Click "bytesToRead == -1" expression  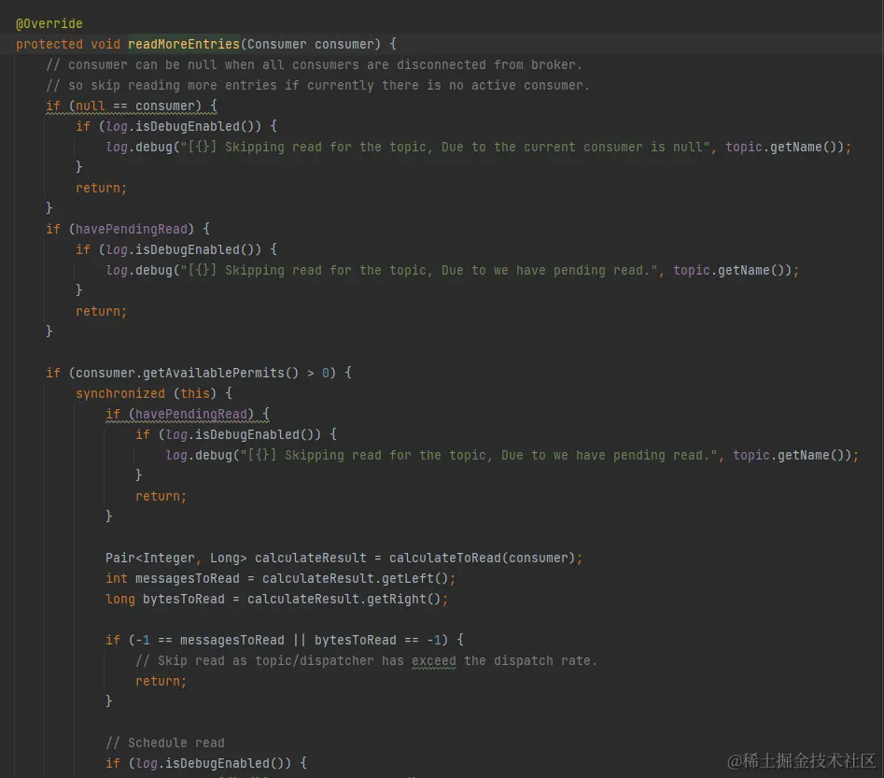(x=377, y=641)
